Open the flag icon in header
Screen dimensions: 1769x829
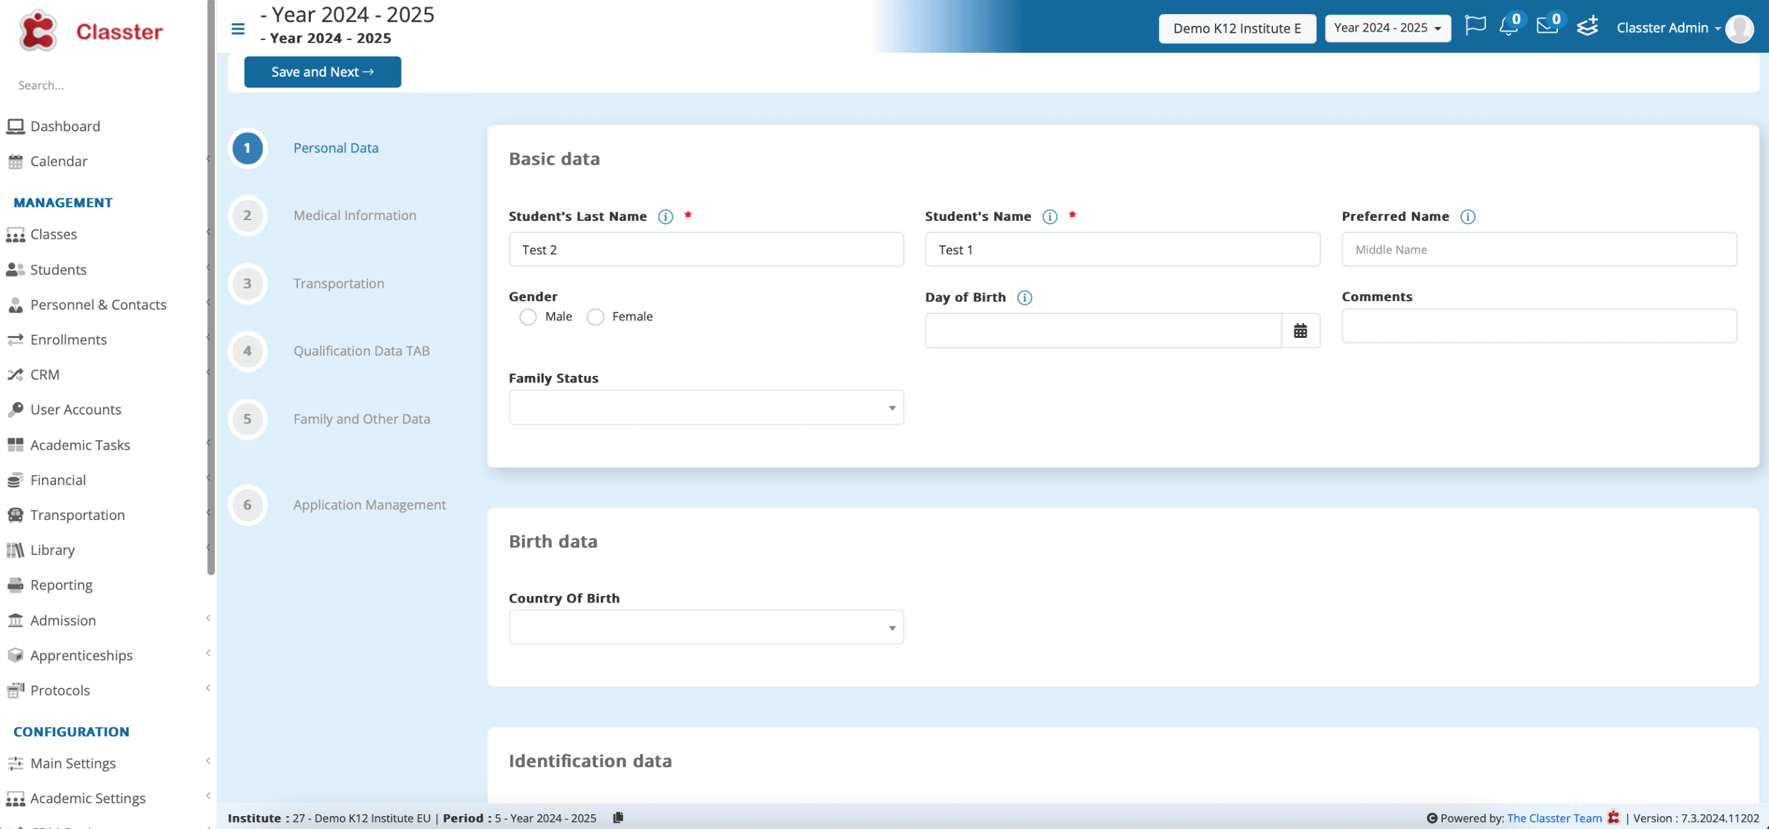click(x=1474, y=26)
